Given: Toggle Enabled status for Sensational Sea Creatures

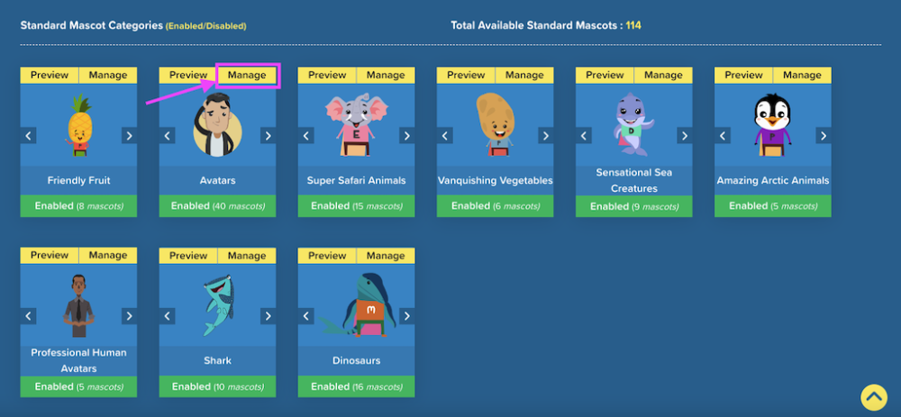Looking at the screenshot, I should [x=634, y=205].
